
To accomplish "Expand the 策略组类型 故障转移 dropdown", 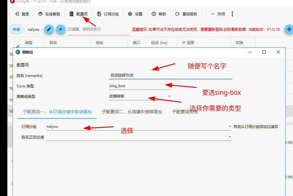I will point(140,96).
